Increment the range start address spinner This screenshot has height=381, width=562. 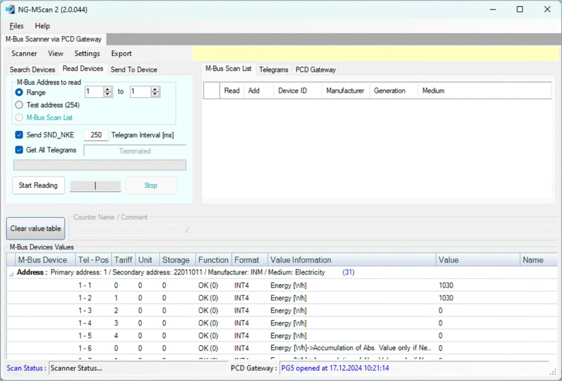[x=108, y=90]
